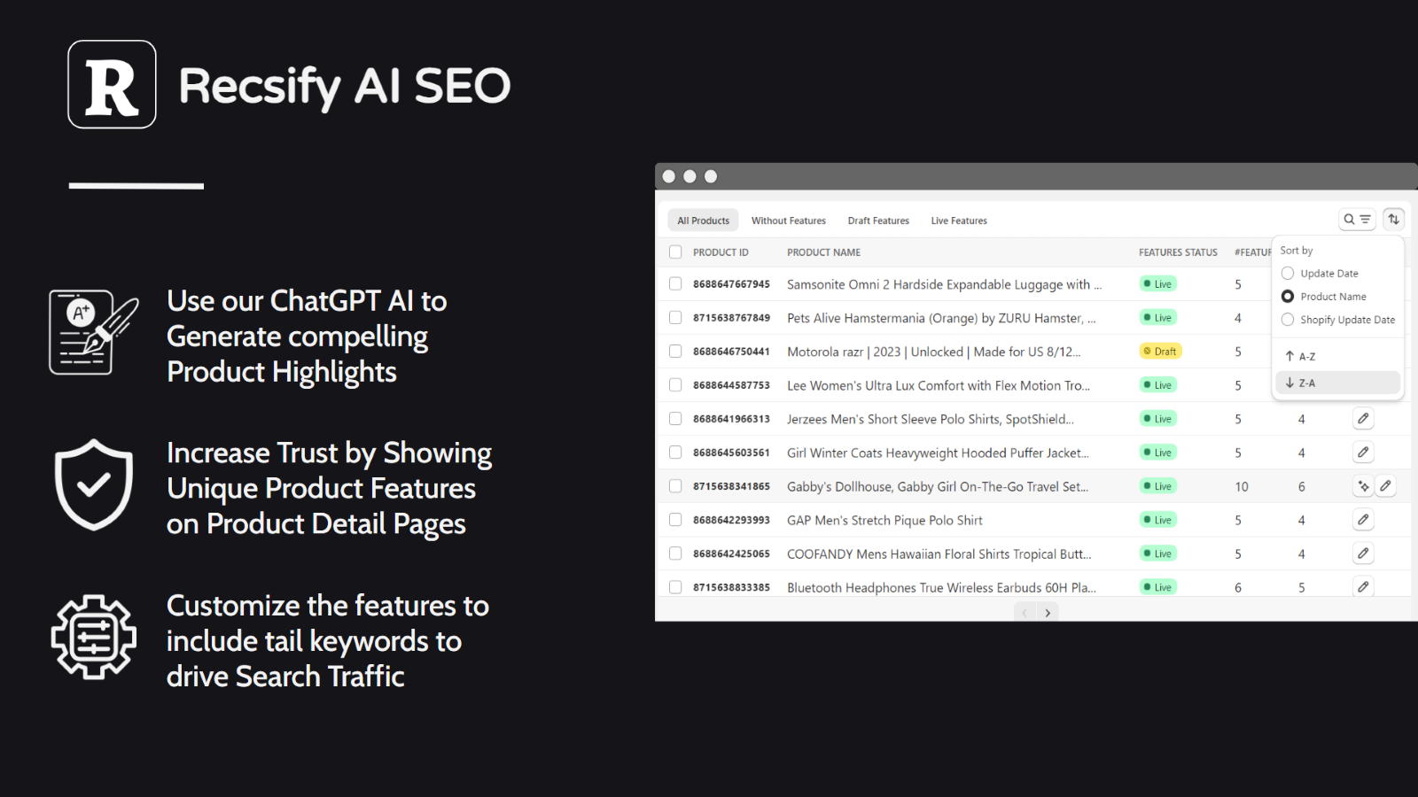Open Bluetooth Headphones True Wireless name
1418x797 pixels.
(941, 587)
